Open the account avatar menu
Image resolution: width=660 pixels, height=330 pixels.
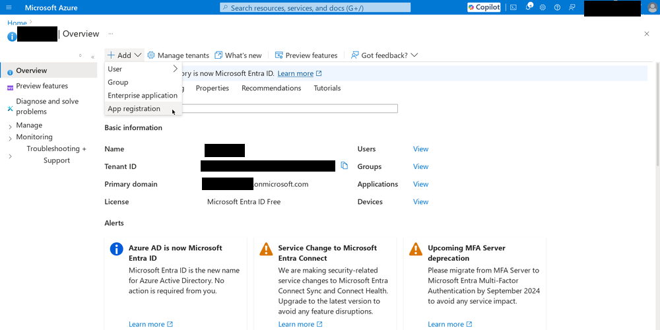(651, 7)
